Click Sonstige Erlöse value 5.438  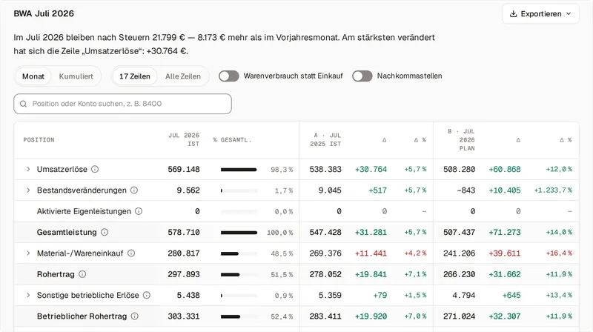tap(188, 295)
